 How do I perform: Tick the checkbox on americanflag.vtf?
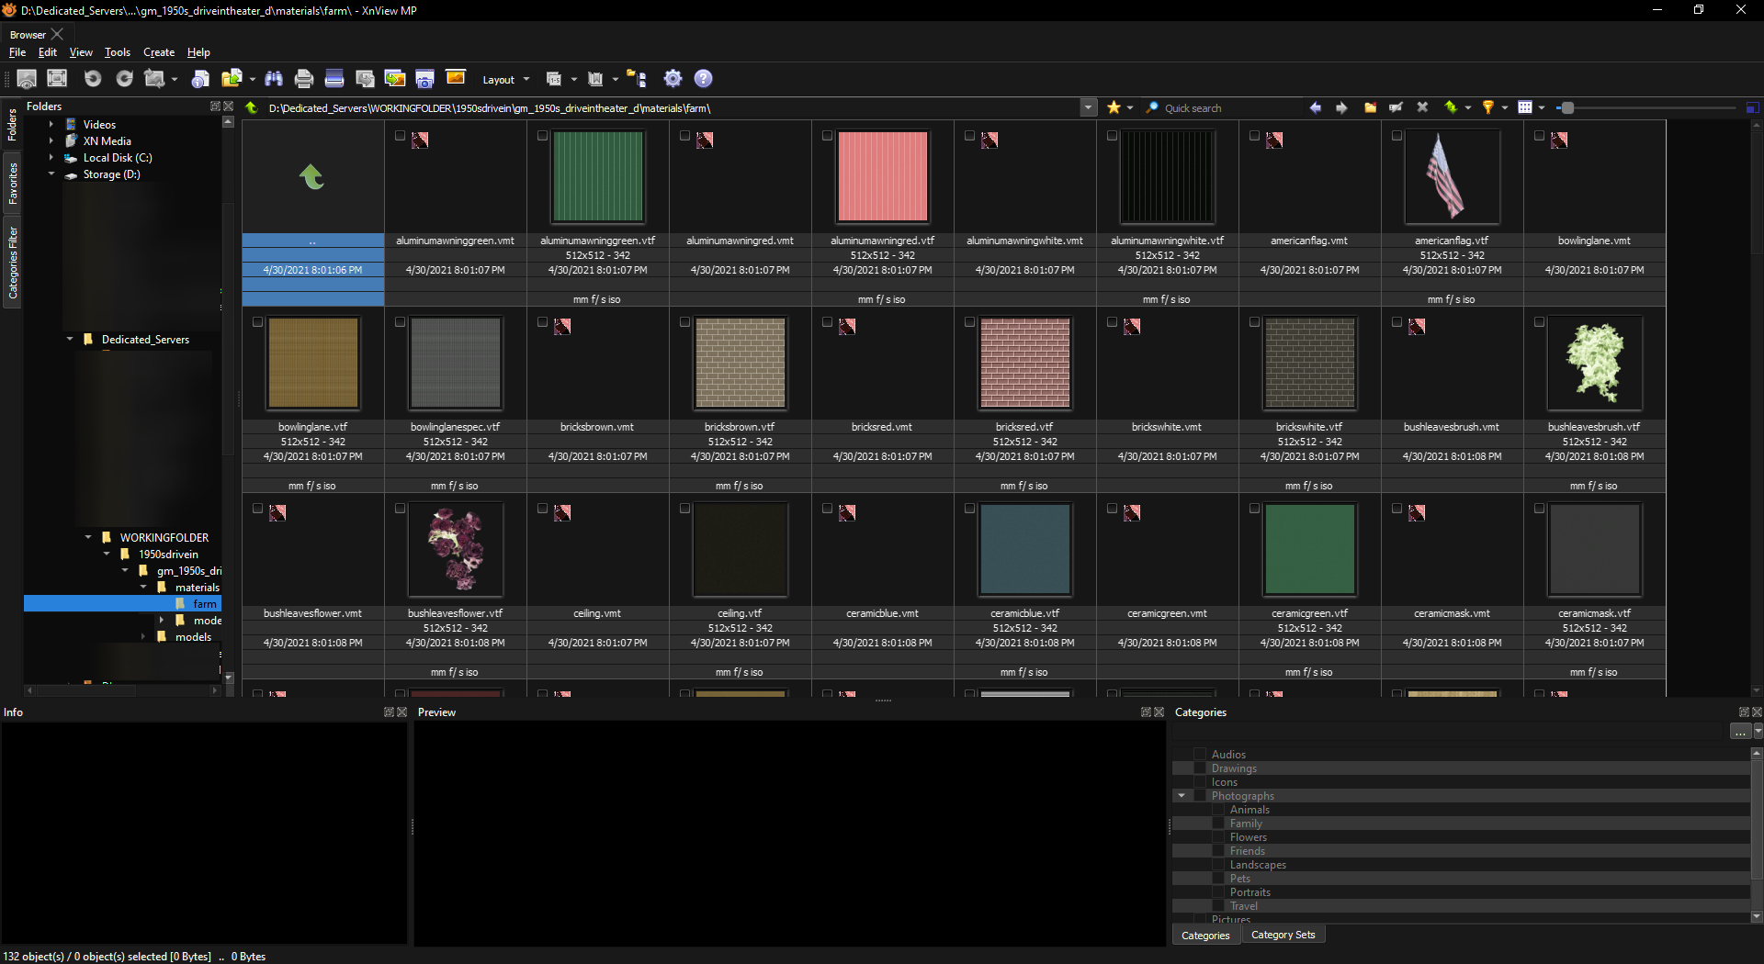pyautogui.click(x=1396, y=136)
